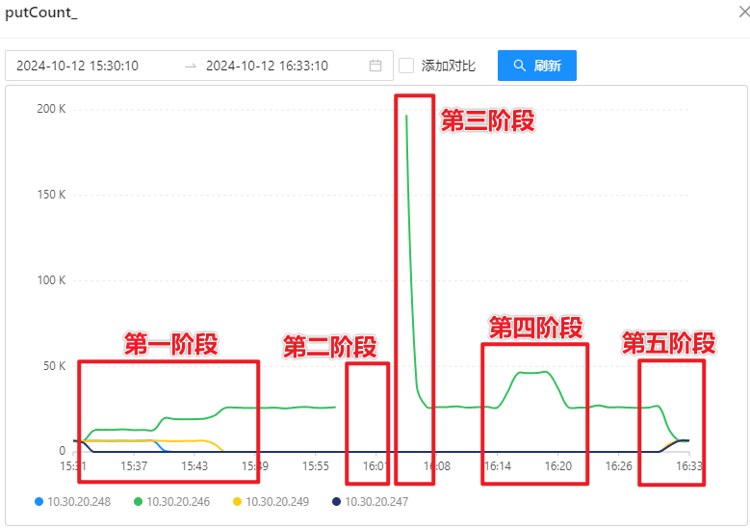Click the 16:08 tick on the time axis
Image resolution: width=750 pixels, height=529 pixels.
click(x=437, y=466)
